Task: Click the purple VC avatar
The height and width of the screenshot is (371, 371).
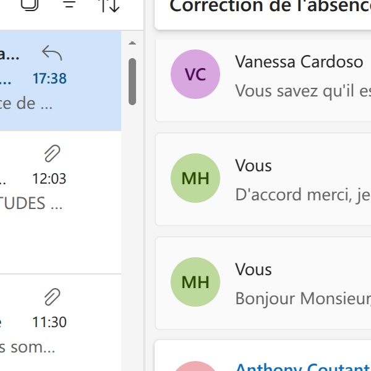Action: 195,74
